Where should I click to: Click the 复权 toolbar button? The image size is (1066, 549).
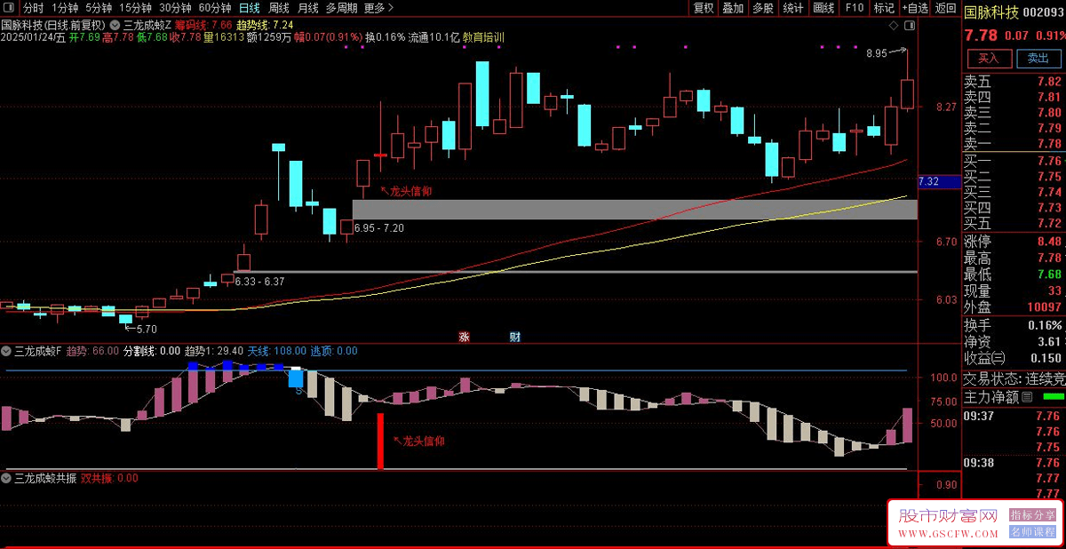pyautogui.click(x=704, y=8)
